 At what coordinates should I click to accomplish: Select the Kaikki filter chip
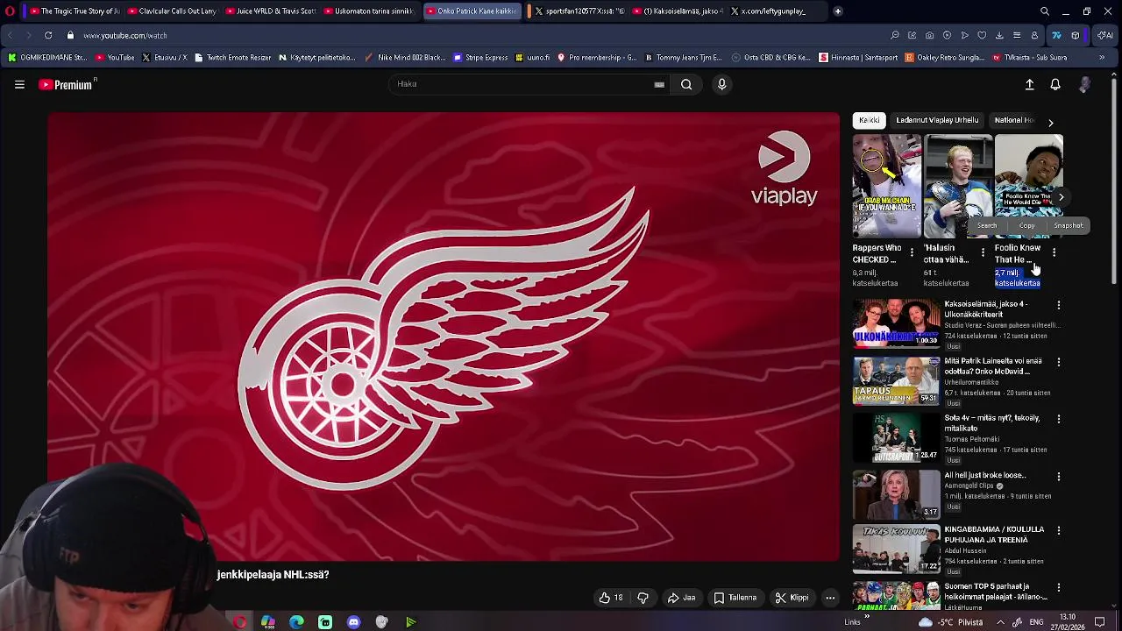tap(870, 120)
